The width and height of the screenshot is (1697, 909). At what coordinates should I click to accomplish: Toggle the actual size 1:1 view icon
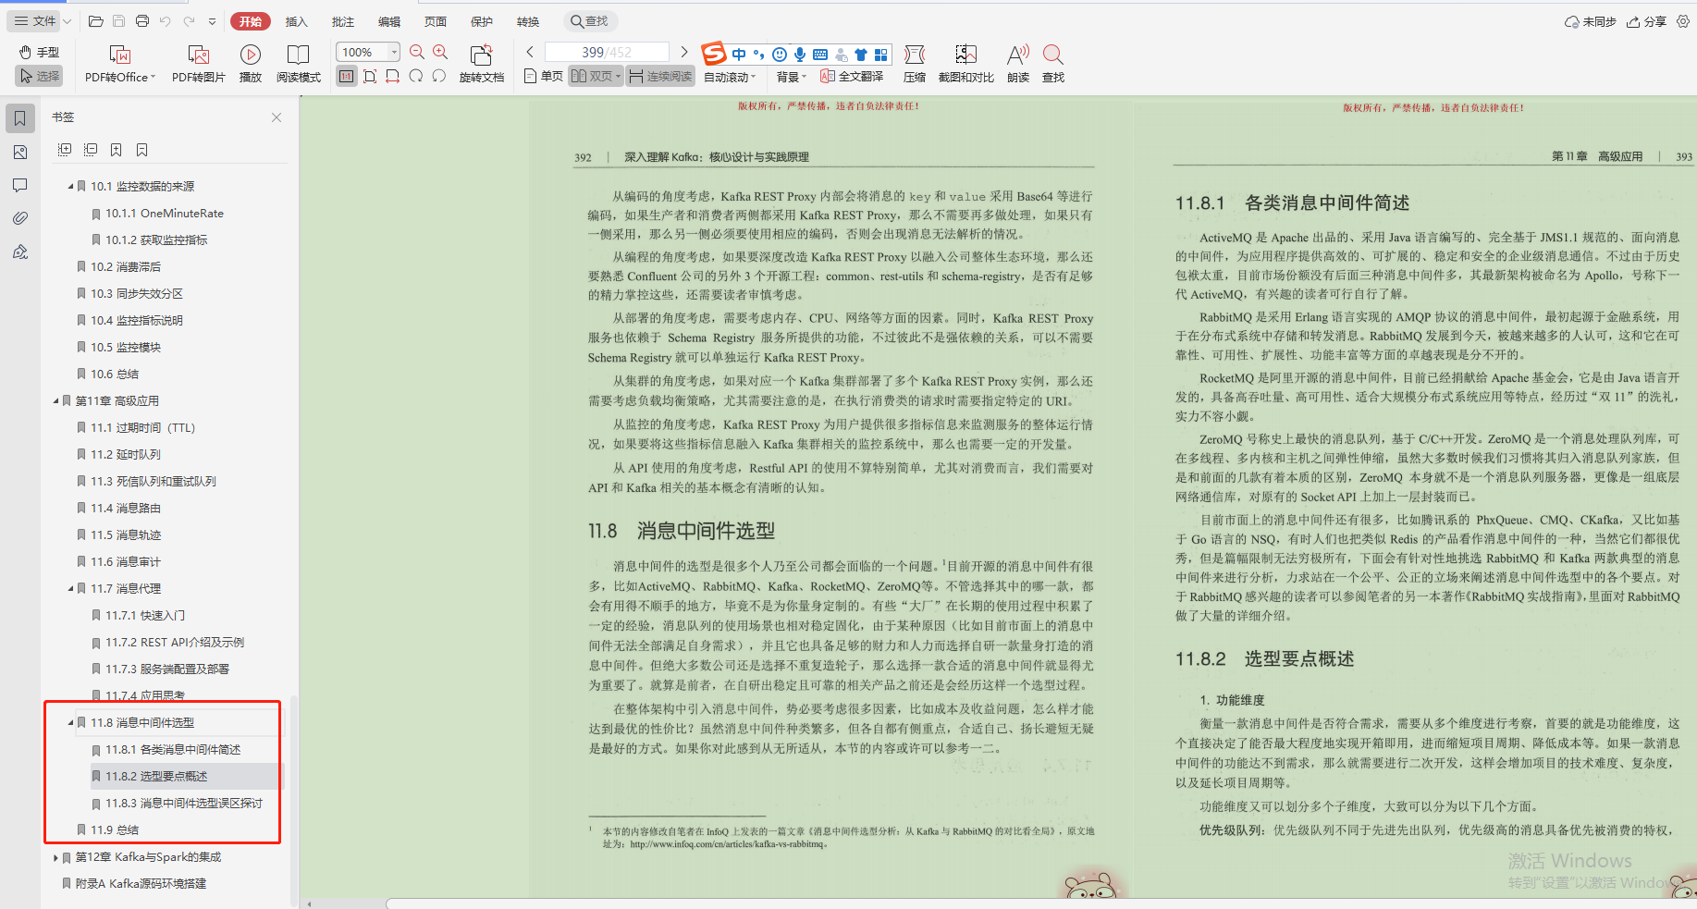pyautogui.click(x=347, y=76)
